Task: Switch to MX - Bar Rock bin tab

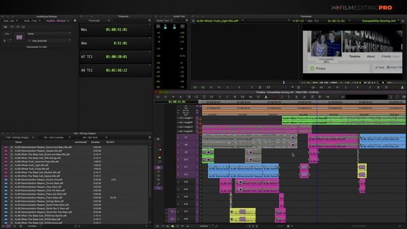Action: pyautogui.click(x=90, y=137)
